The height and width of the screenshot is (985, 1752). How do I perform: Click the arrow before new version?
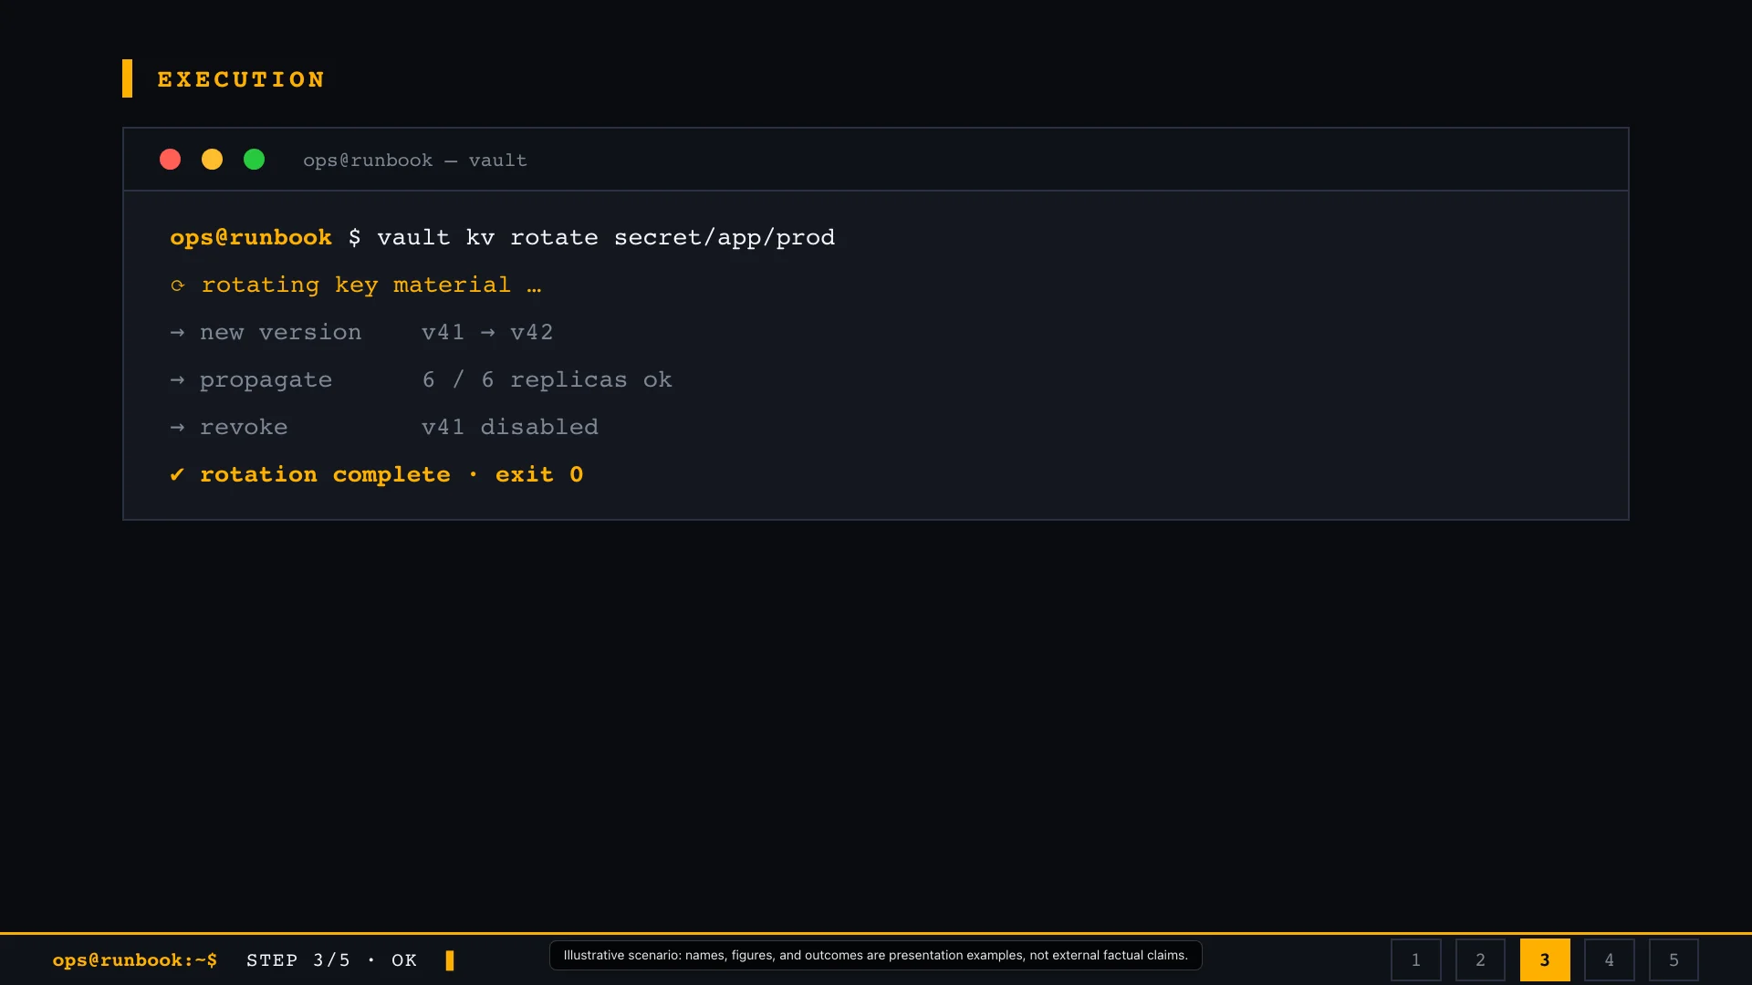tap(177, 333)
